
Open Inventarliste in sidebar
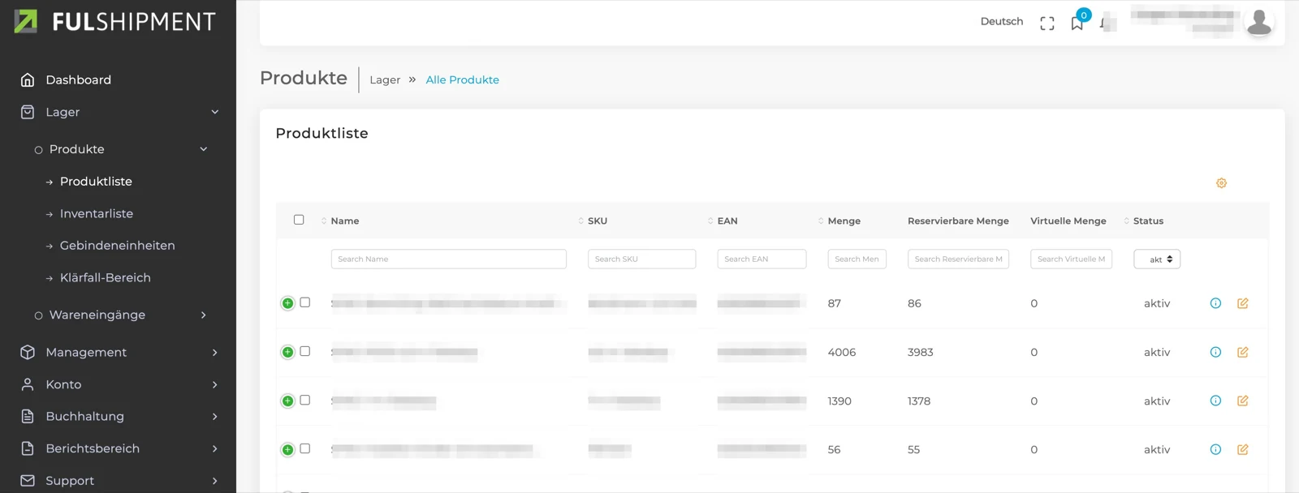[97, 213]
